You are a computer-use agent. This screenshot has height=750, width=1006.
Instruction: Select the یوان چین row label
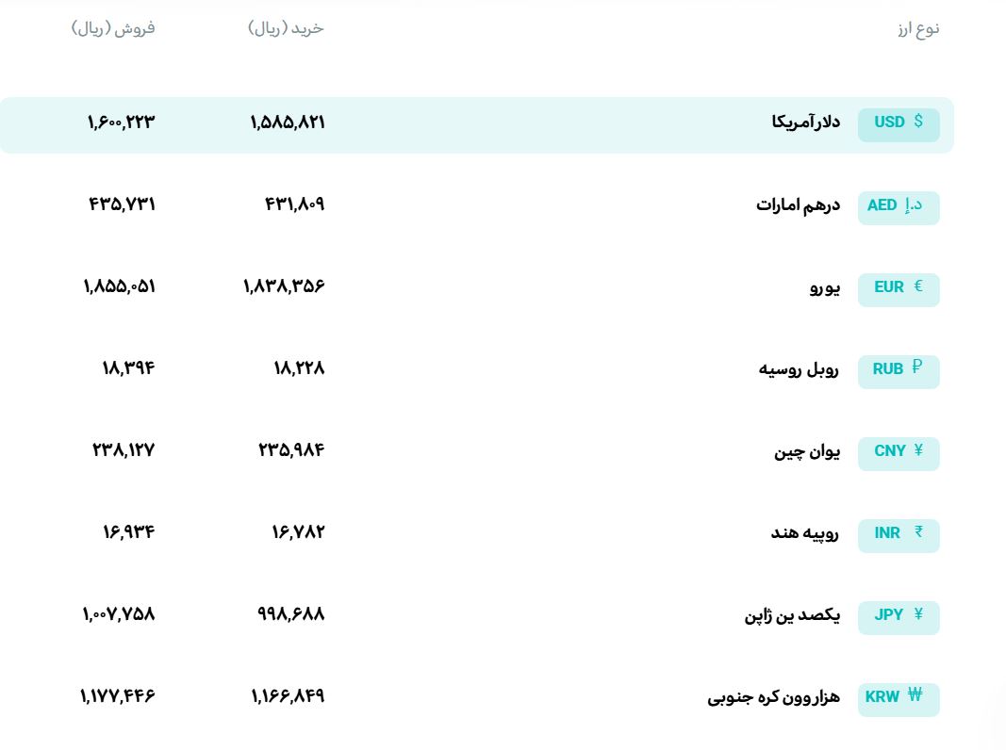(806, 451)
